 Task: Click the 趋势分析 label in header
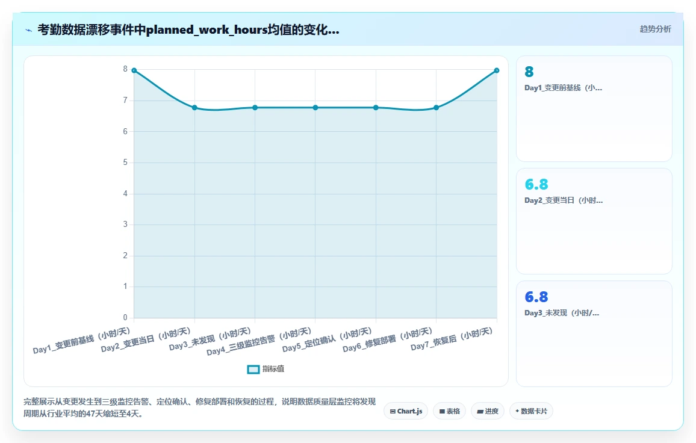pos(655,29)
